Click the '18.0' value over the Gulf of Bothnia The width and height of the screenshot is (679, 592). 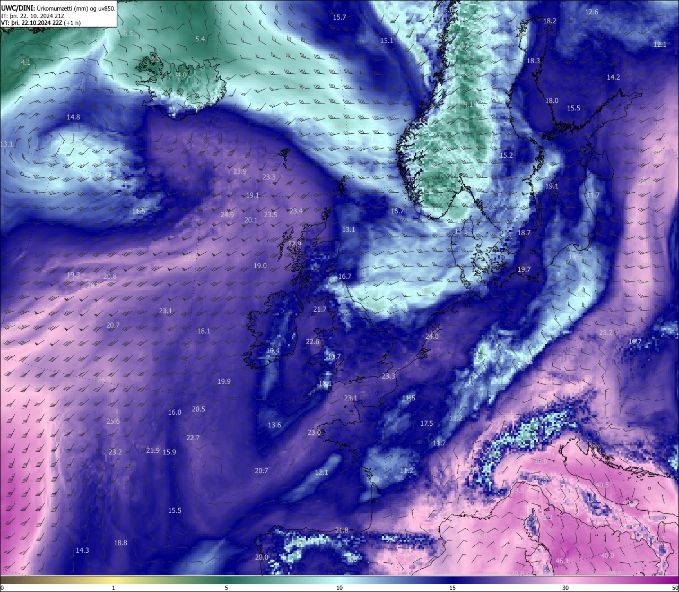click(552, 100)
